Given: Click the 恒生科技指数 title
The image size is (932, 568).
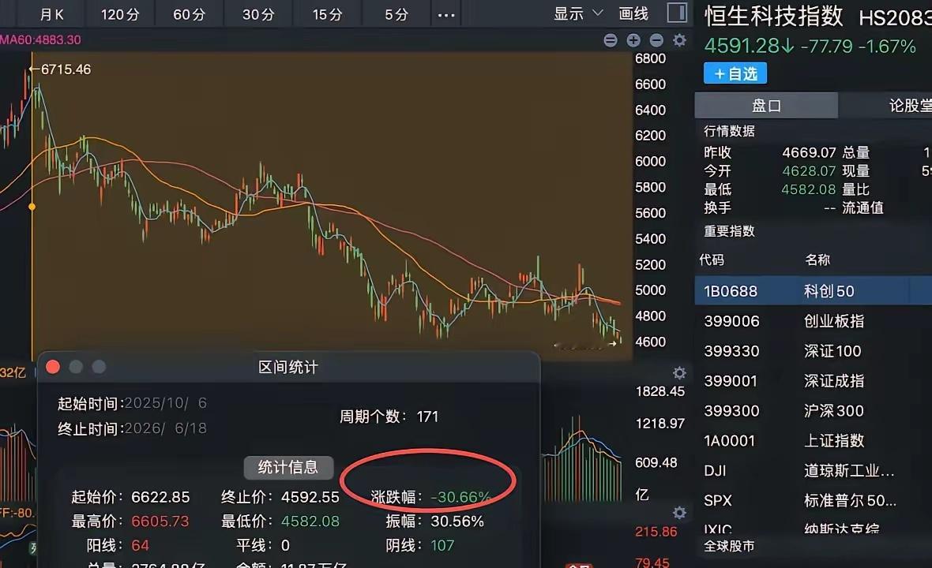Looking at the screenshot, I should tap(774, 17).
